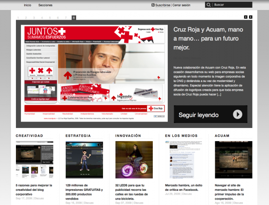Image resolution: width=269 pixels, height=205 pixels.
Task: Open the cartoon character Estrategia thumbnail
Action: (84, 160)
